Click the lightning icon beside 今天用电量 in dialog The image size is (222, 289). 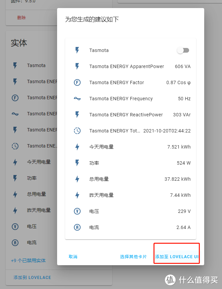point(77,147)
